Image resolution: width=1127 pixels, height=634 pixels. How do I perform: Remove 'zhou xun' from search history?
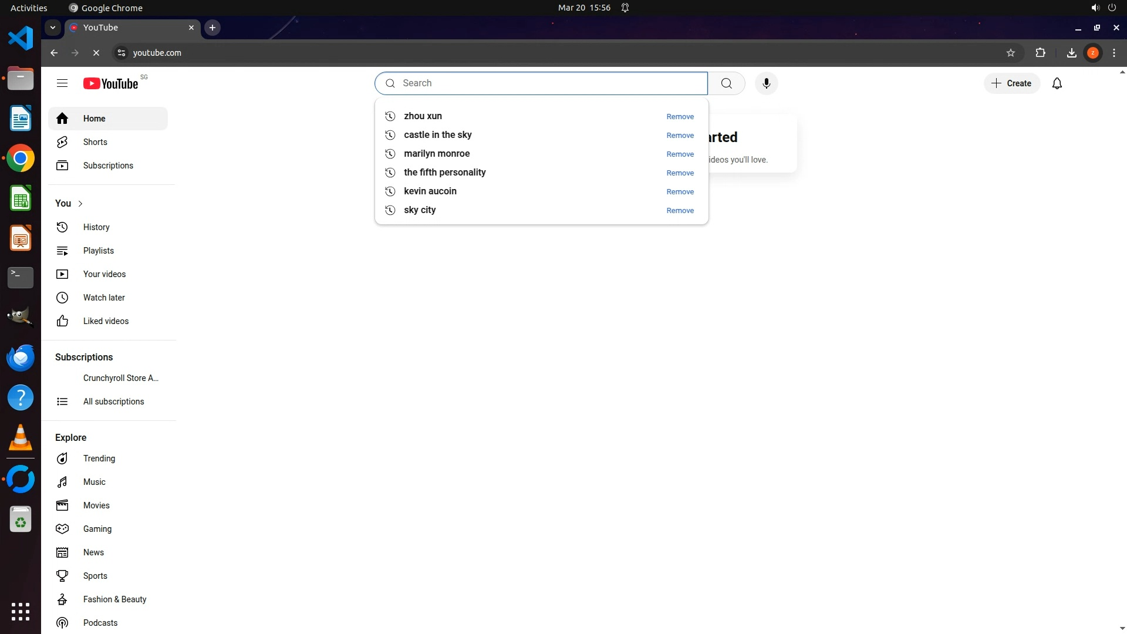pos(680,117)
